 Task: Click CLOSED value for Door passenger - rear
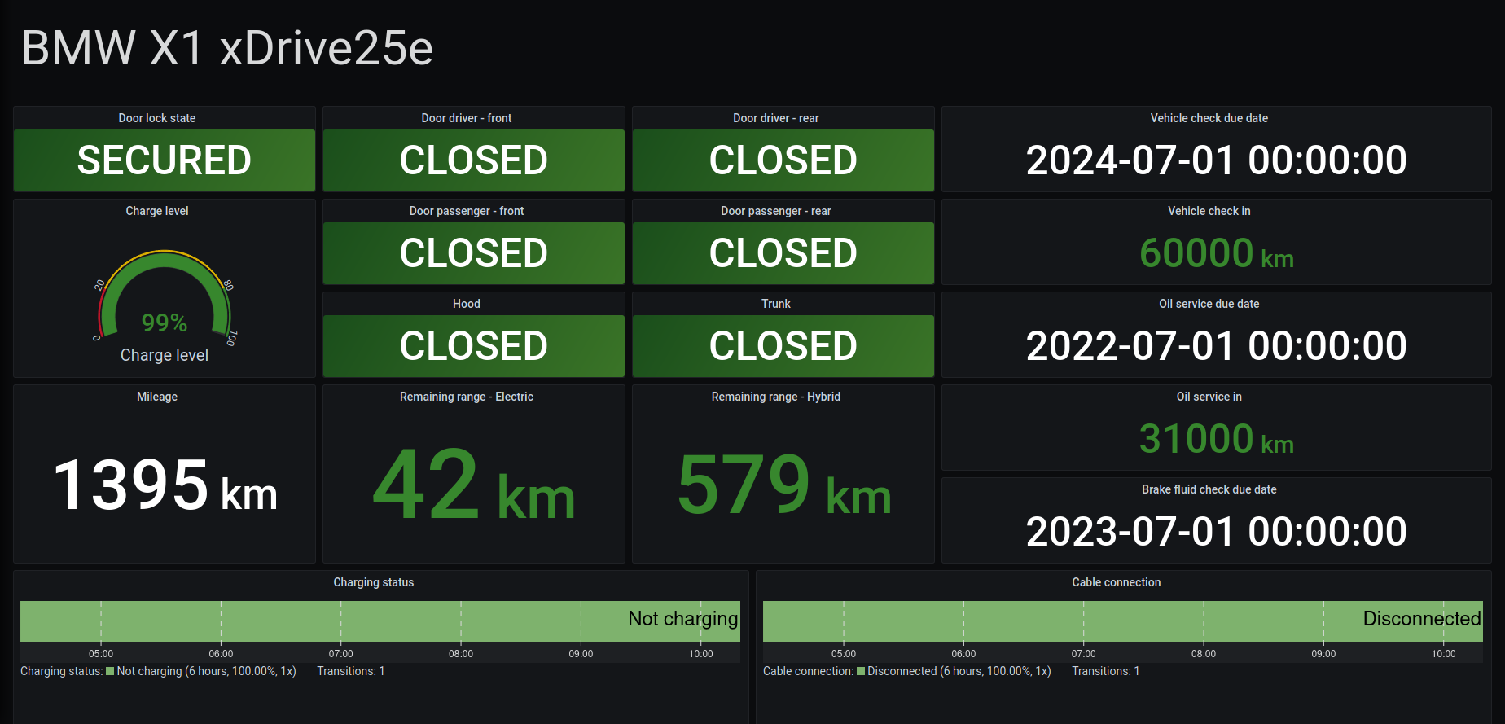(783, 253)
